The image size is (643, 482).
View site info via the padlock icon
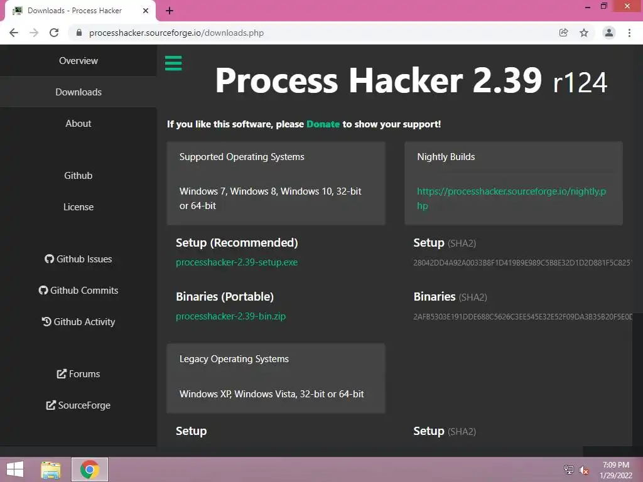coord(79,33)
